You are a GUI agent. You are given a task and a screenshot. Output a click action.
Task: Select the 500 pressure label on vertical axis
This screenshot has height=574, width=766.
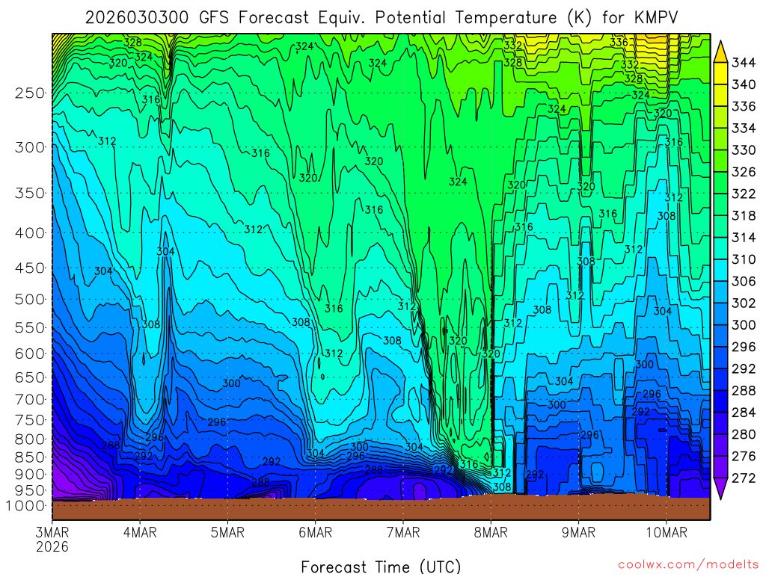(x=30, y=299)
